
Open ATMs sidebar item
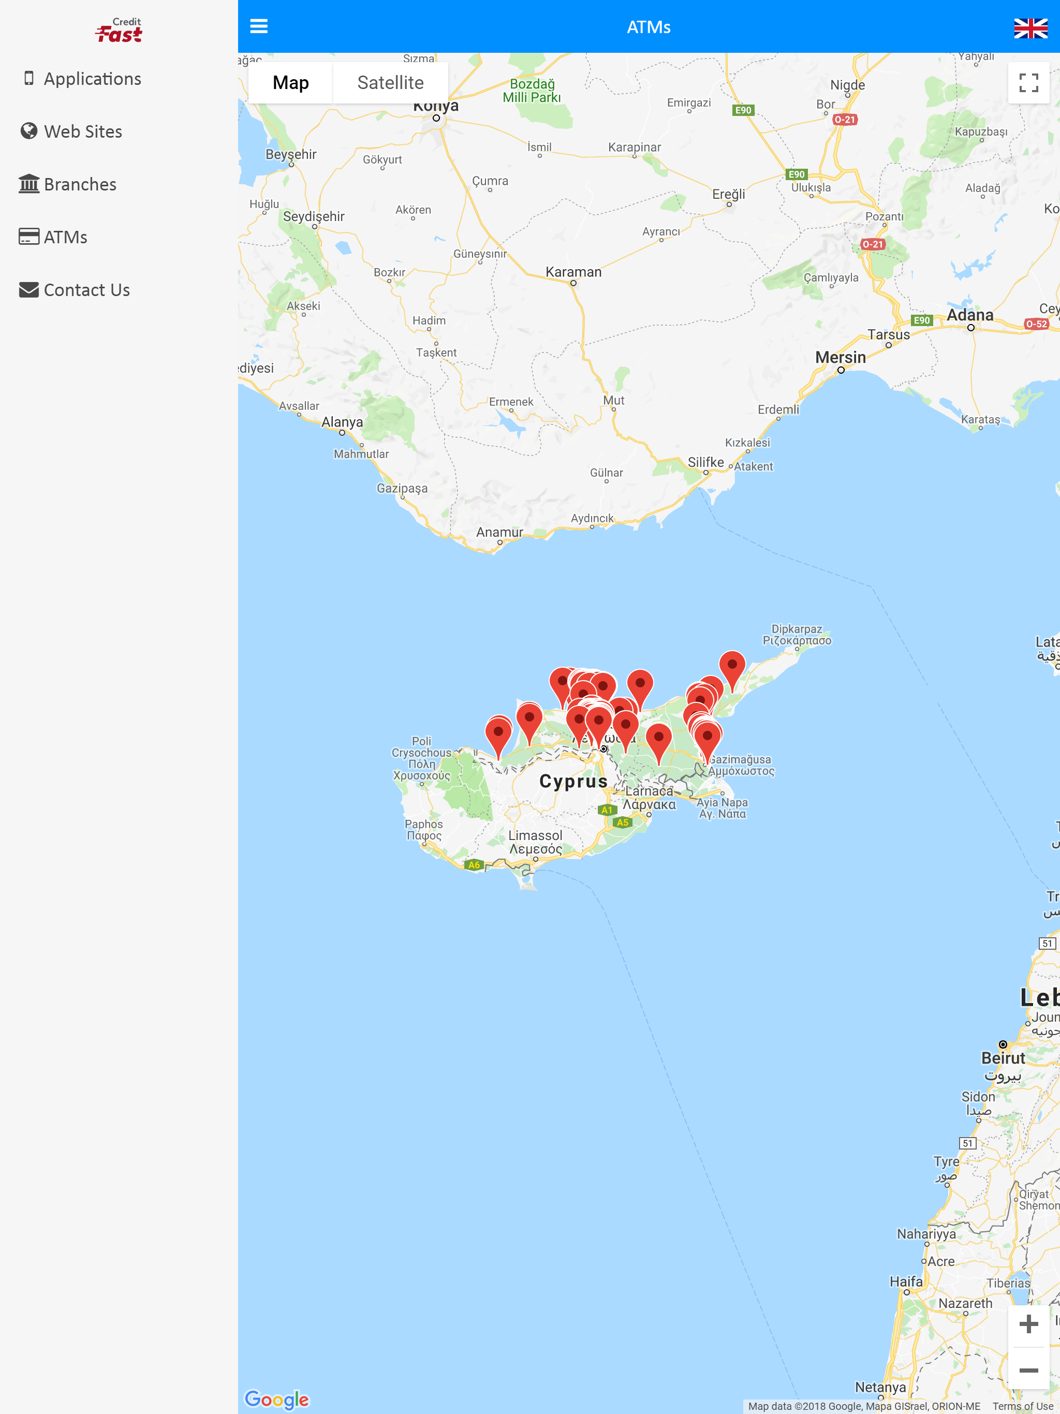(65, 237)
